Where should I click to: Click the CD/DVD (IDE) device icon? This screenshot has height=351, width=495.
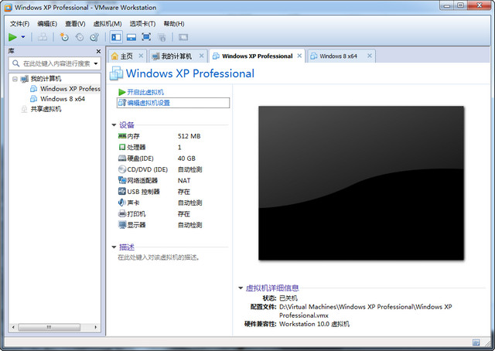pyautogui.click(x=122, y=169)
